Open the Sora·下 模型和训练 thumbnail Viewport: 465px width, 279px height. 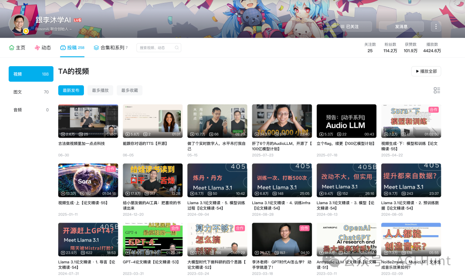[411, 121]
